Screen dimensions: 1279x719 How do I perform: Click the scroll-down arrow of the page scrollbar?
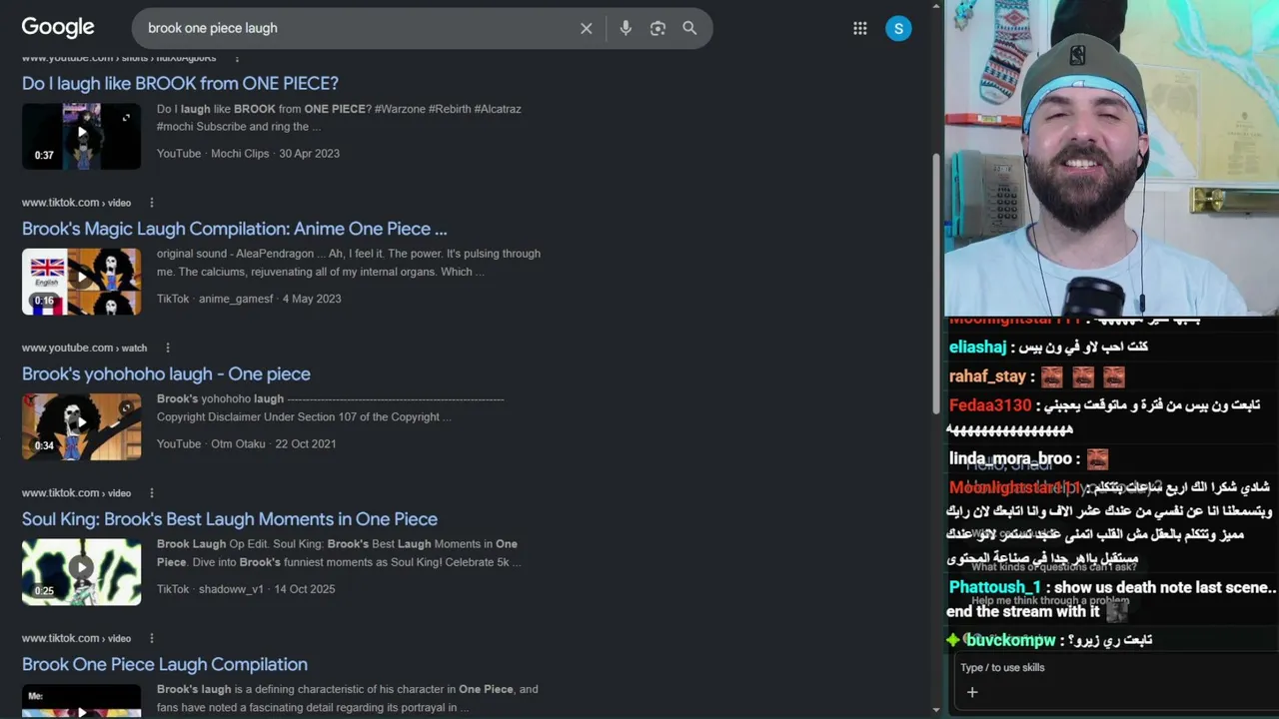[935, 710]
